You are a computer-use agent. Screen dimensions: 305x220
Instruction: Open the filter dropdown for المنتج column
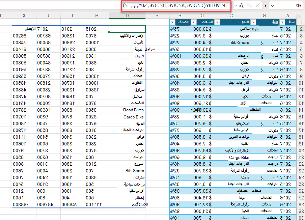click(x=217, y=22)
